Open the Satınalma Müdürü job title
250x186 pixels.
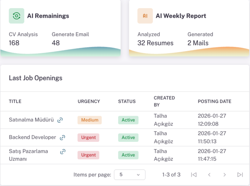pos(31,120)
